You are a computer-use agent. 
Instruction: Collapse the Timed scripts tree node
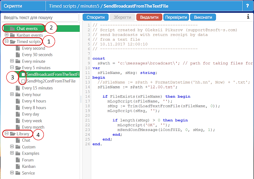6,42
